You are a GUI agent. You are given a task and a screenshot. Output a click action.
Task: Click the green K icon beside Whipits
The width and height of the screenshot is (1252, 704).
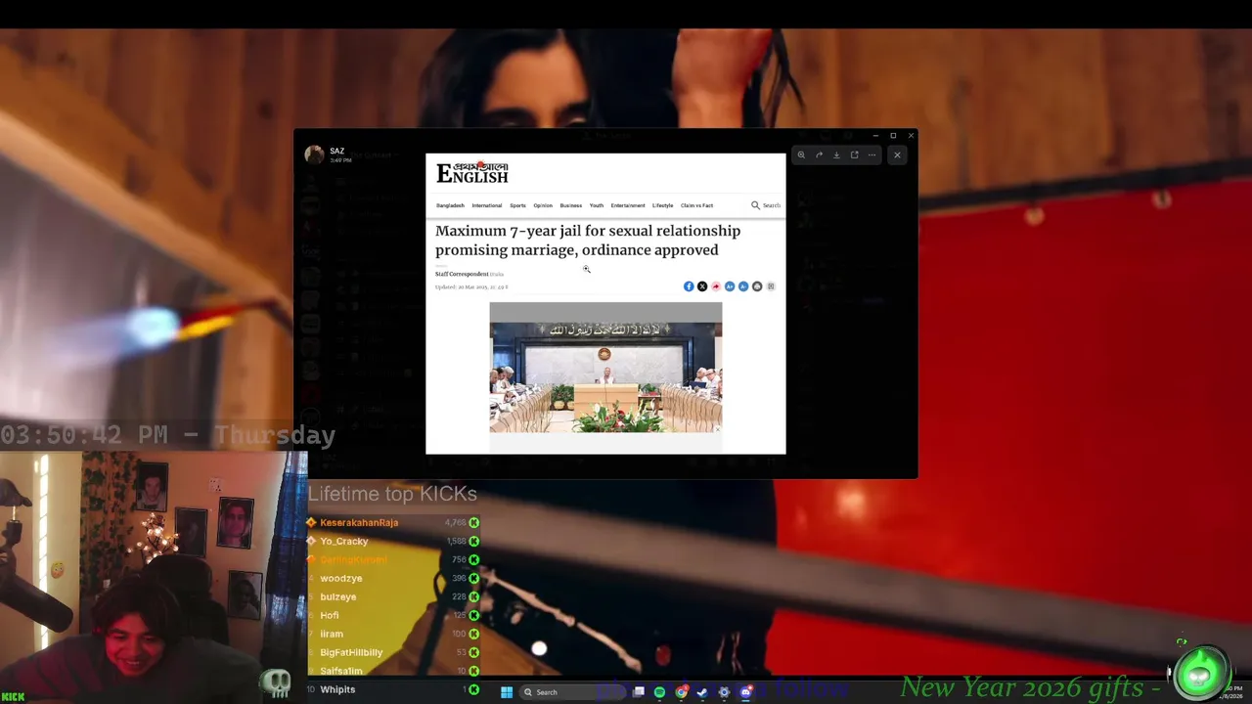pos(473,689)
